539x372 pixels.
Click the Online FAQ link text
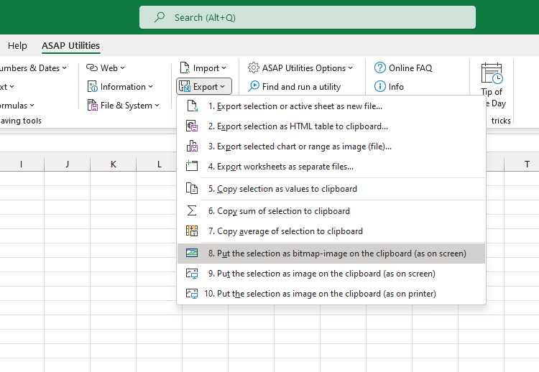coord(410,68)
